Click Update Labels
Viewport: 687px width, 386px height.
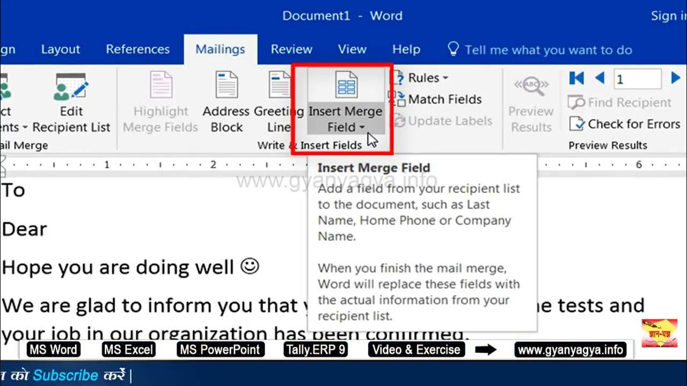pos(442,121)
